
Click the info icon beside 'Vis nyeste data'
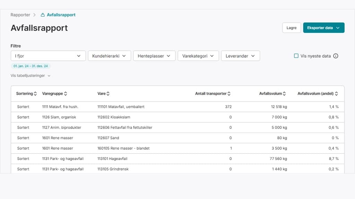coord(336,56)
